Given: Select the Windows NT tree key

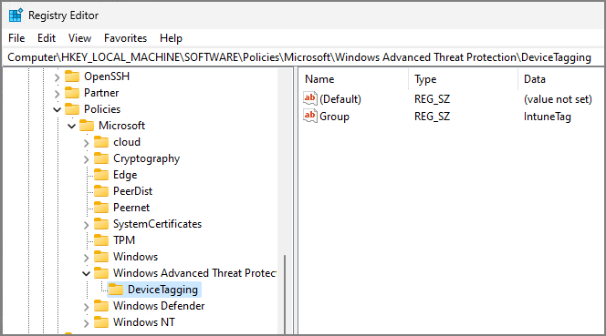Looking at the screenshot, I should click(144, 322).
